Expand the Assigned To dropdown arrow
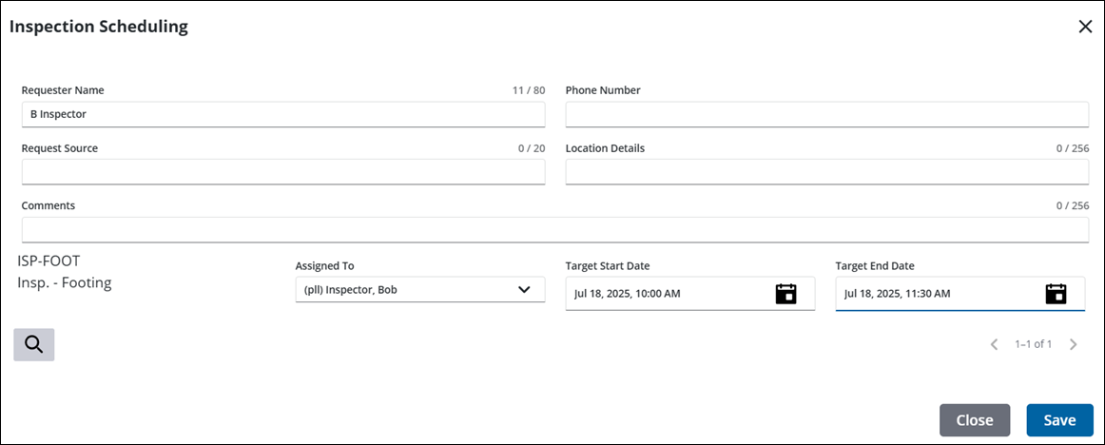 (x=524, y=290)
